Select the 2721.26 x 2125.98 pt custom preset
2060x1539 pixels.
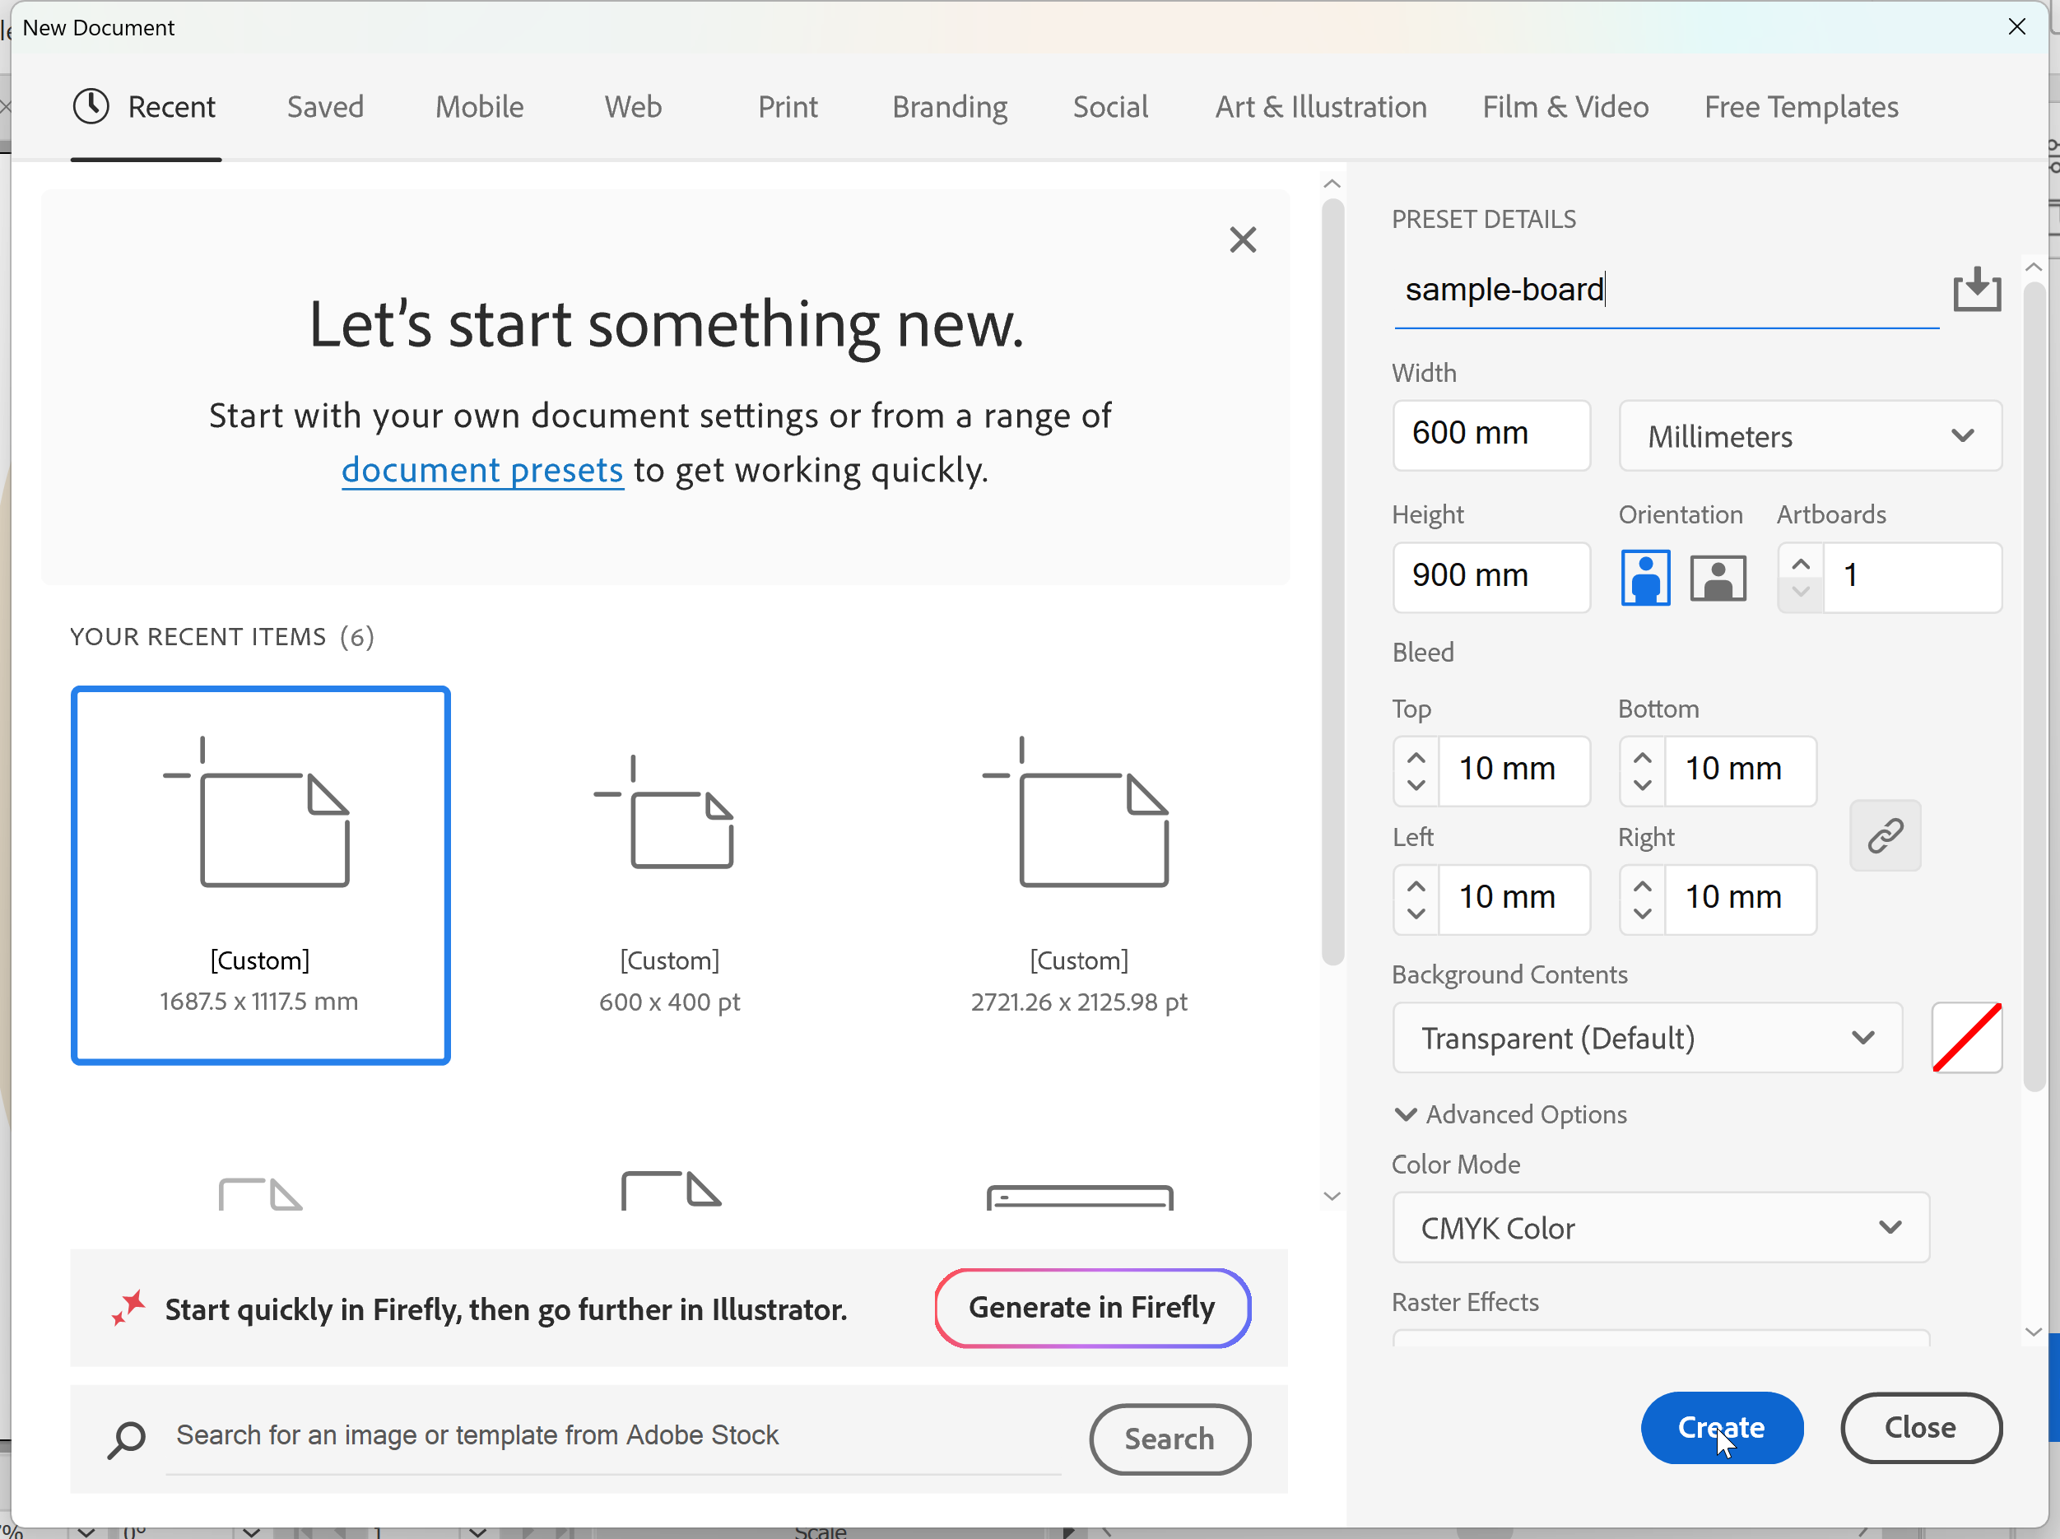(1078, 875)
